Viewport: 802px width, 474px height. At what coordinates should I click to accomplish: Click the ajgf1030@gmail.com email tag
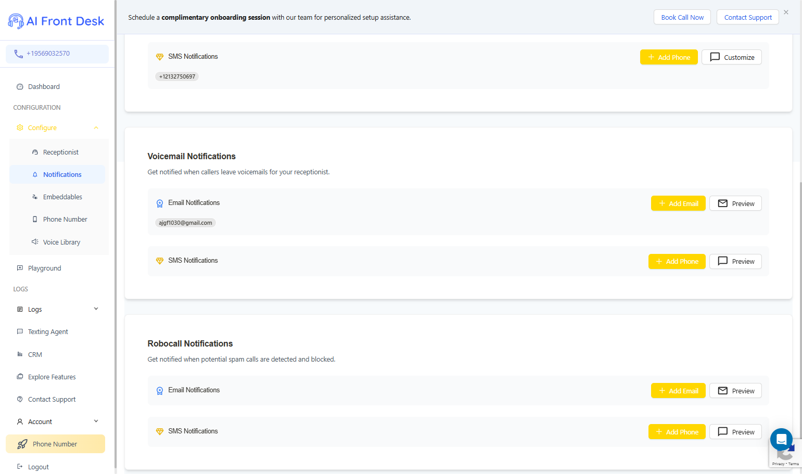185,223
